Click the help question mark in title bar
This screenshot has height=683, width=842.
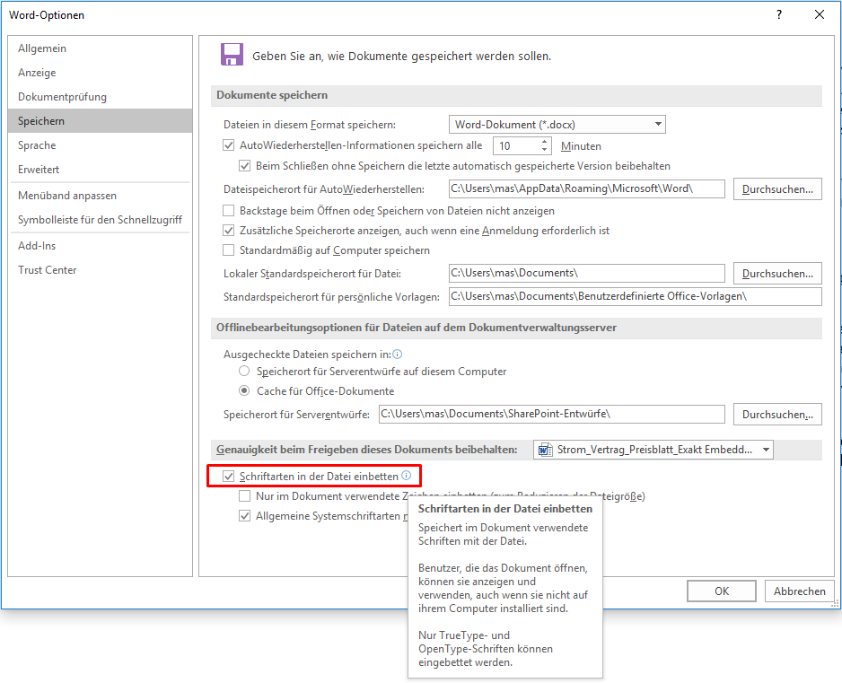tap(779, 14)
